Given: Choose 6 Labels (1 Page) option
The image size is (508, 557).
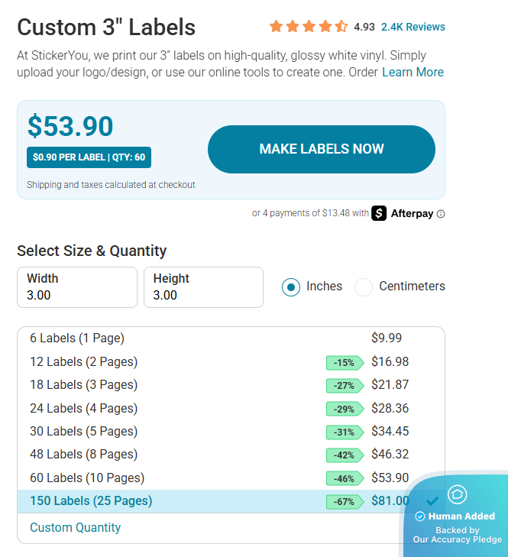Looking at the screenshot, I should pyautogui.click(x=77, y=338).
